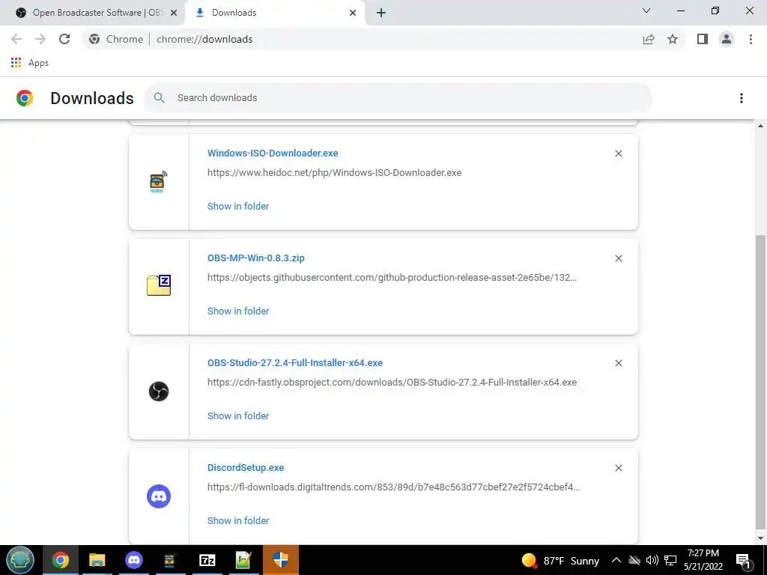Show OBS-Studio installer in folder
The height and width of the screenshot is (575, 767).
(x=238, y=416)
